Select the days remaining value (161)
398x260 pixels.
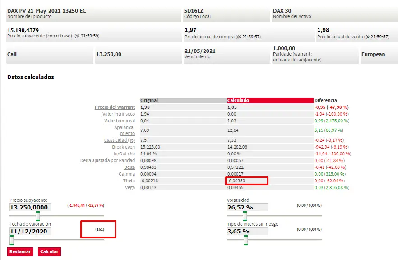[x=100, y=229]
